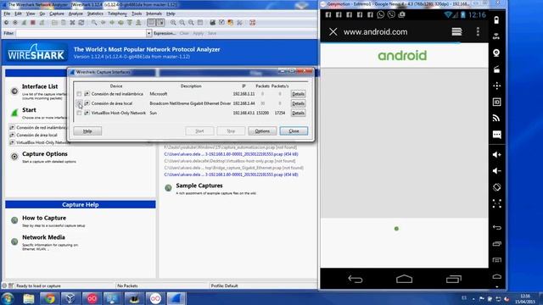Click Options button in Capture Interfaces dialog

tap(262, 131)
